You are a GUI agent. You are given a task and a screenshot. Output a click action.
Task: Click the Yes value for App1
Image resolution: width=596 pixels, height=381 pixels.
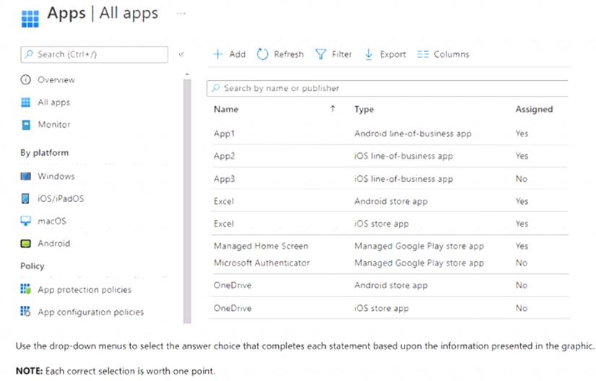click(522, 133)
